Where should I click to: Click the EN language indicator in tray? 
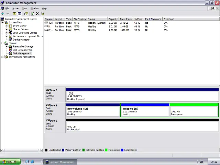click(201, 162)
